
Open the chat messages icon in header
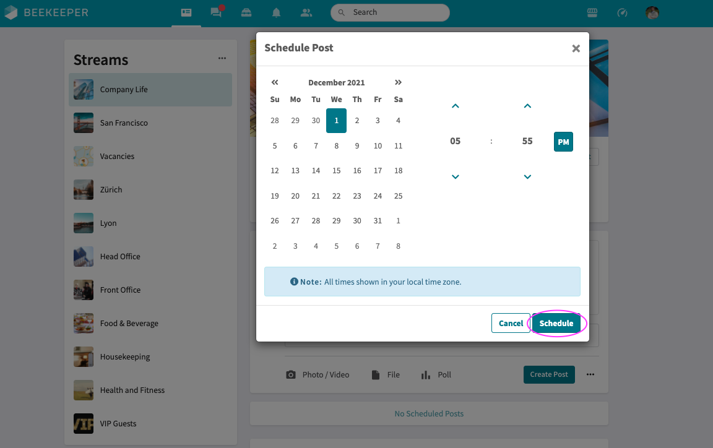point(216,12)
